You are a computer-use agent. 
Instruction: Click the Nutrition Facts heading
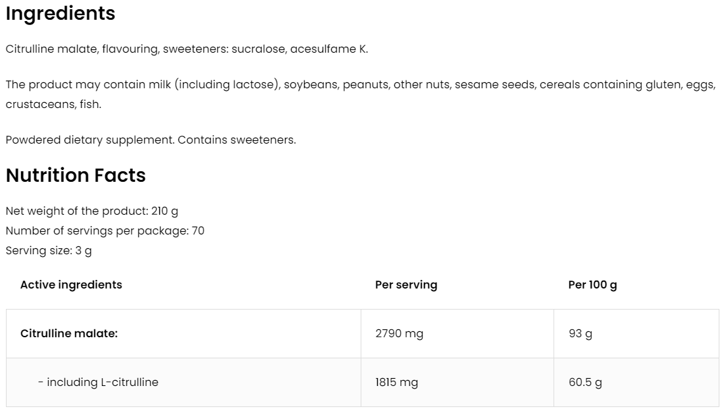(x=76, y=176)
